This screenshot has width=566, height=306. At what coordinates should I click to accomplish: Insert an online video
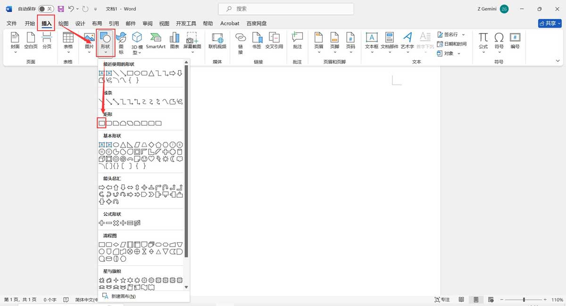217,41
